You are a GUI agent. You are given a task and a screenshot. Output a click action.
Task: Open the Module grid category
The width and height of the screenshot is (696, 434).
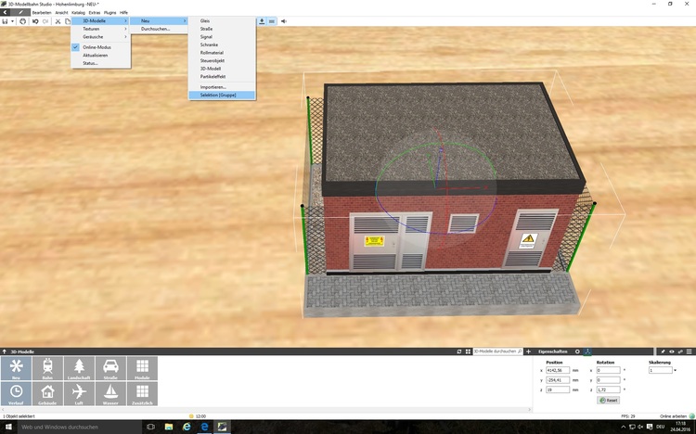(142, 368)
